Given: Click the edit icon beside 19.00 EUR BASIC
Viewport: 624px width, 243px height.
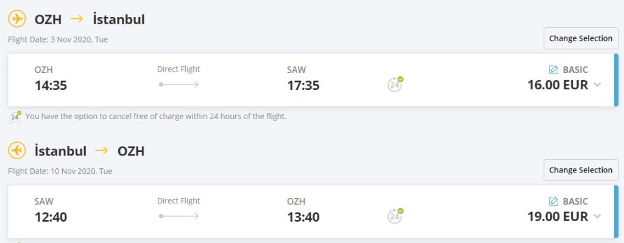Looking at the screenshot, I should [553, 201].
